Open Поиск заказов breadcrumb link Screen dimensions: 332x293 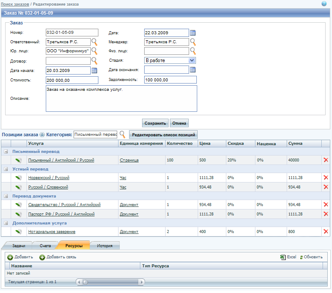(15, 3)
